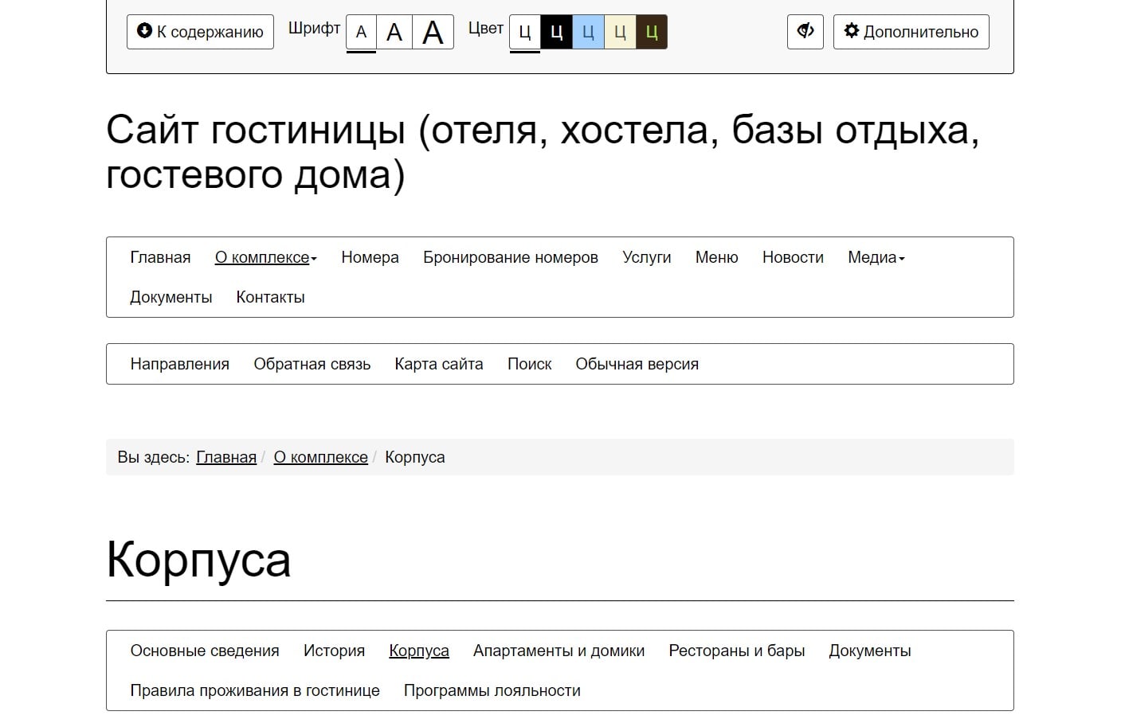Click Главная link in breadcrumbs

pyautogui.click(x=226, y=457)
